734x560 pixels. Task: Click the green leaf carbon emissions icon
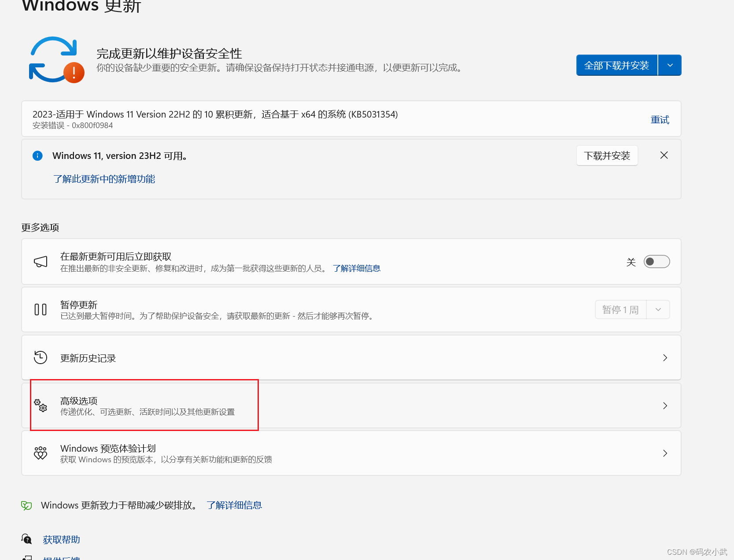(x=26, y=505)
